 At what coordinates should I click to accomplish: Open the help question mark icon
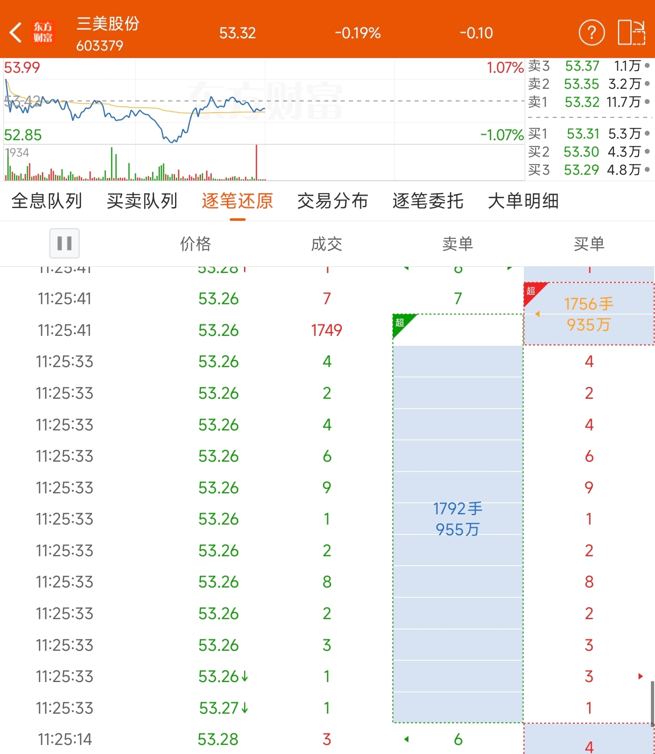(591, 32)
